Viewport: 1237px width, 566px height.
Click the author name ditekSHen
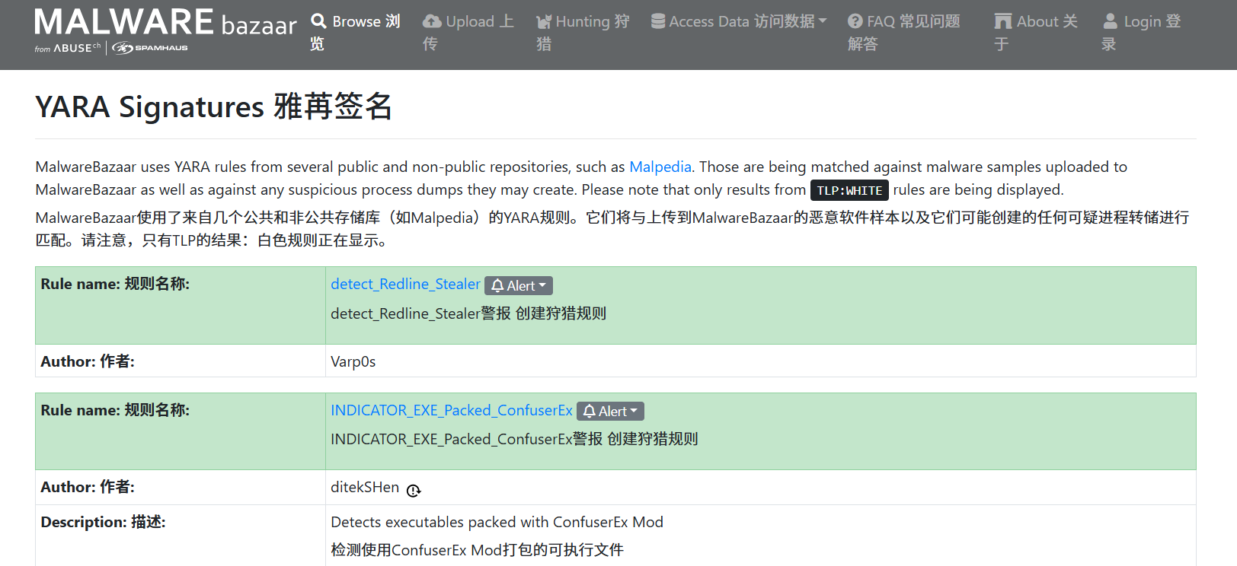[365, 488]
